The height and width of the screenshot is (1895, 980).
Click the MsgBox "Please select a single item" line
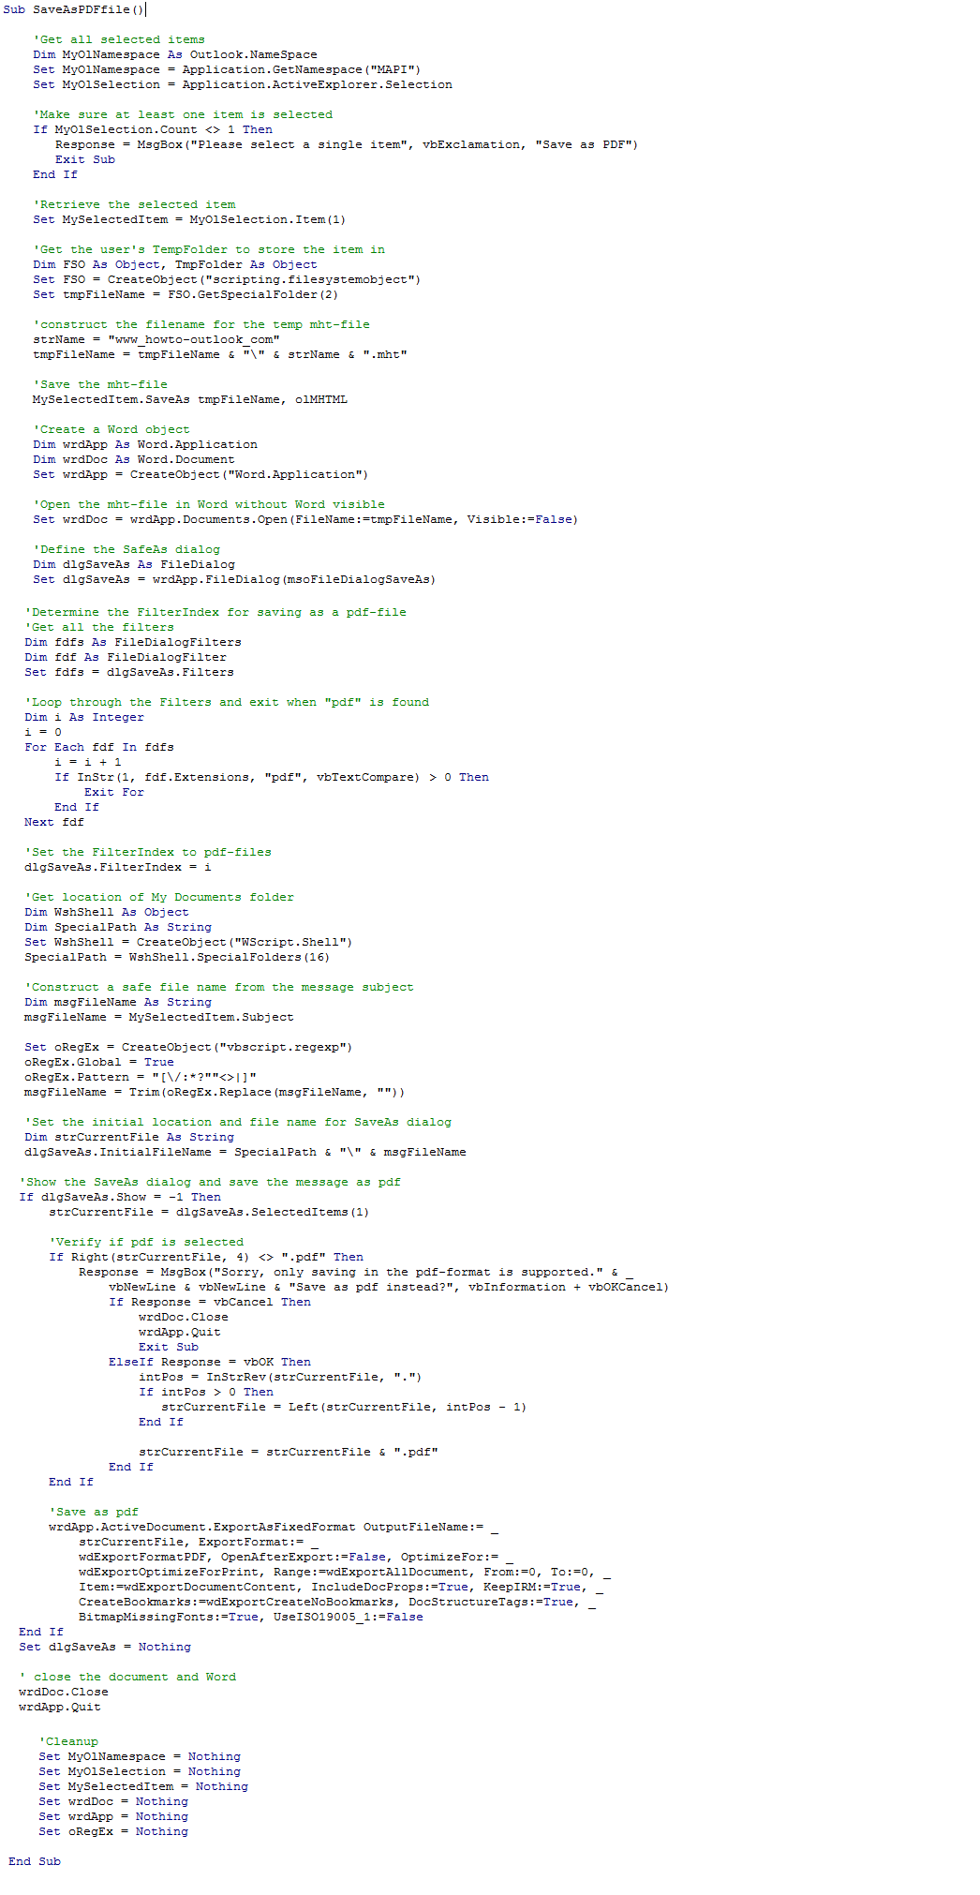pyautogui.click(x=347, y=144)
